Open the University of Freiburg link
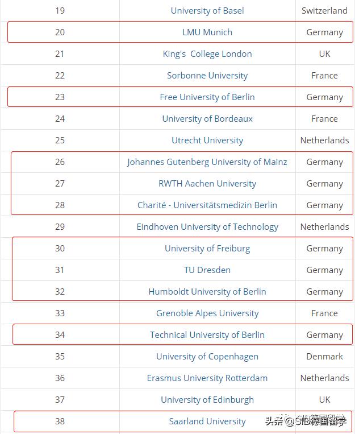Image resolution: width=355 pixels, height=434 pixels. [x=207, y=249]
